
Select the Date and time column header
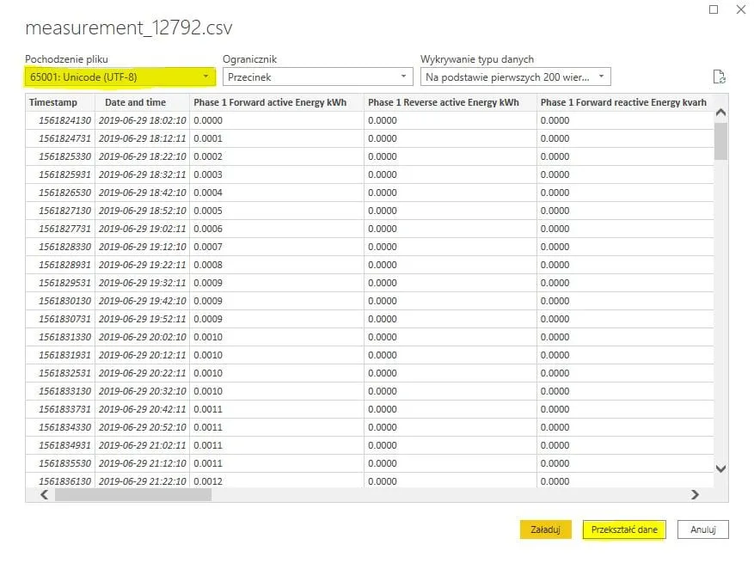click(x=143, y=102)
